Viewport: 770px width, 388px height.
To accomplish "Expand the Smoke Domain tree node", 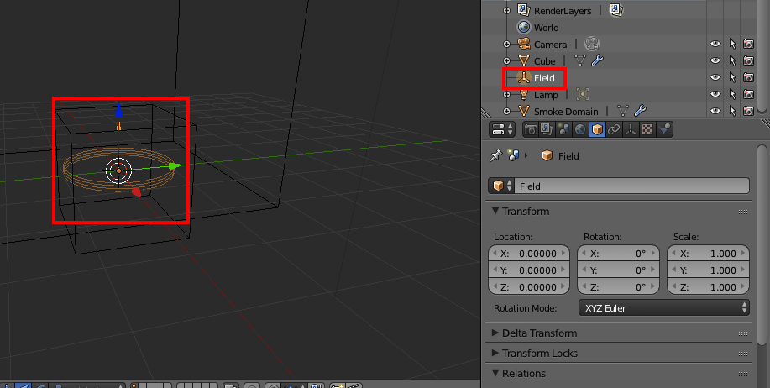I will [507, 111].
